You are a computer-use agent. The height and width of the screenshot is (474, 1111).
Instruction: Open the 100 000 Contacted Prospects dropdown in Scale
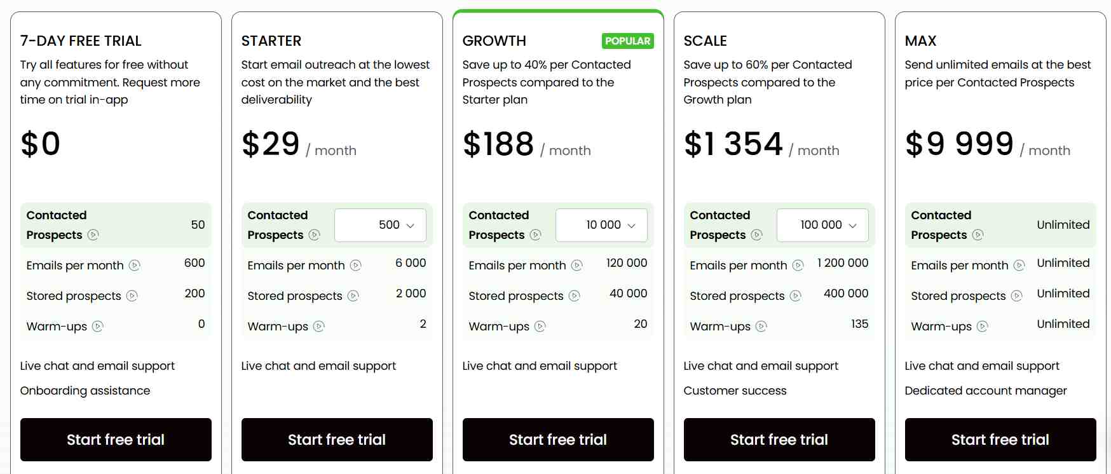click(x=822, y=225)
